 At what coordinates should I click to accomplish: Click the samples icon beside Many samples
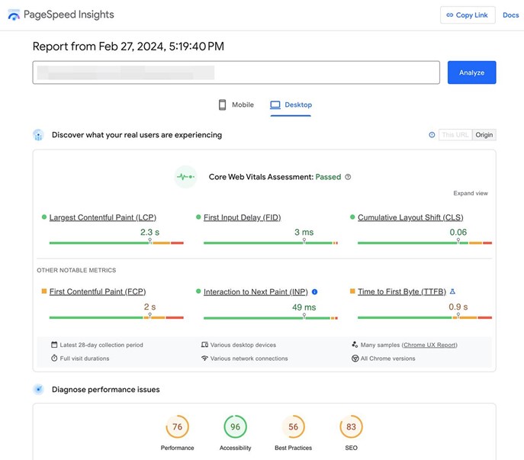355,344
